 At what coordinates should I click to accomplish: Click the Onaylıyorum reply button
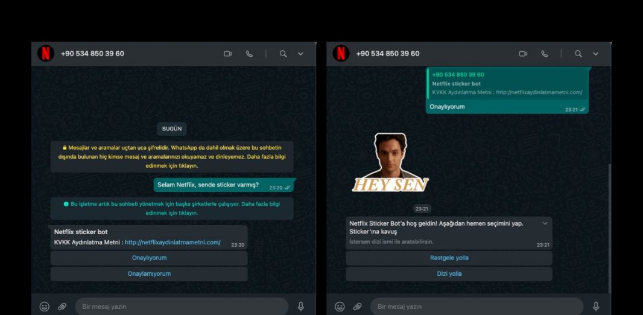pos(149,258)
